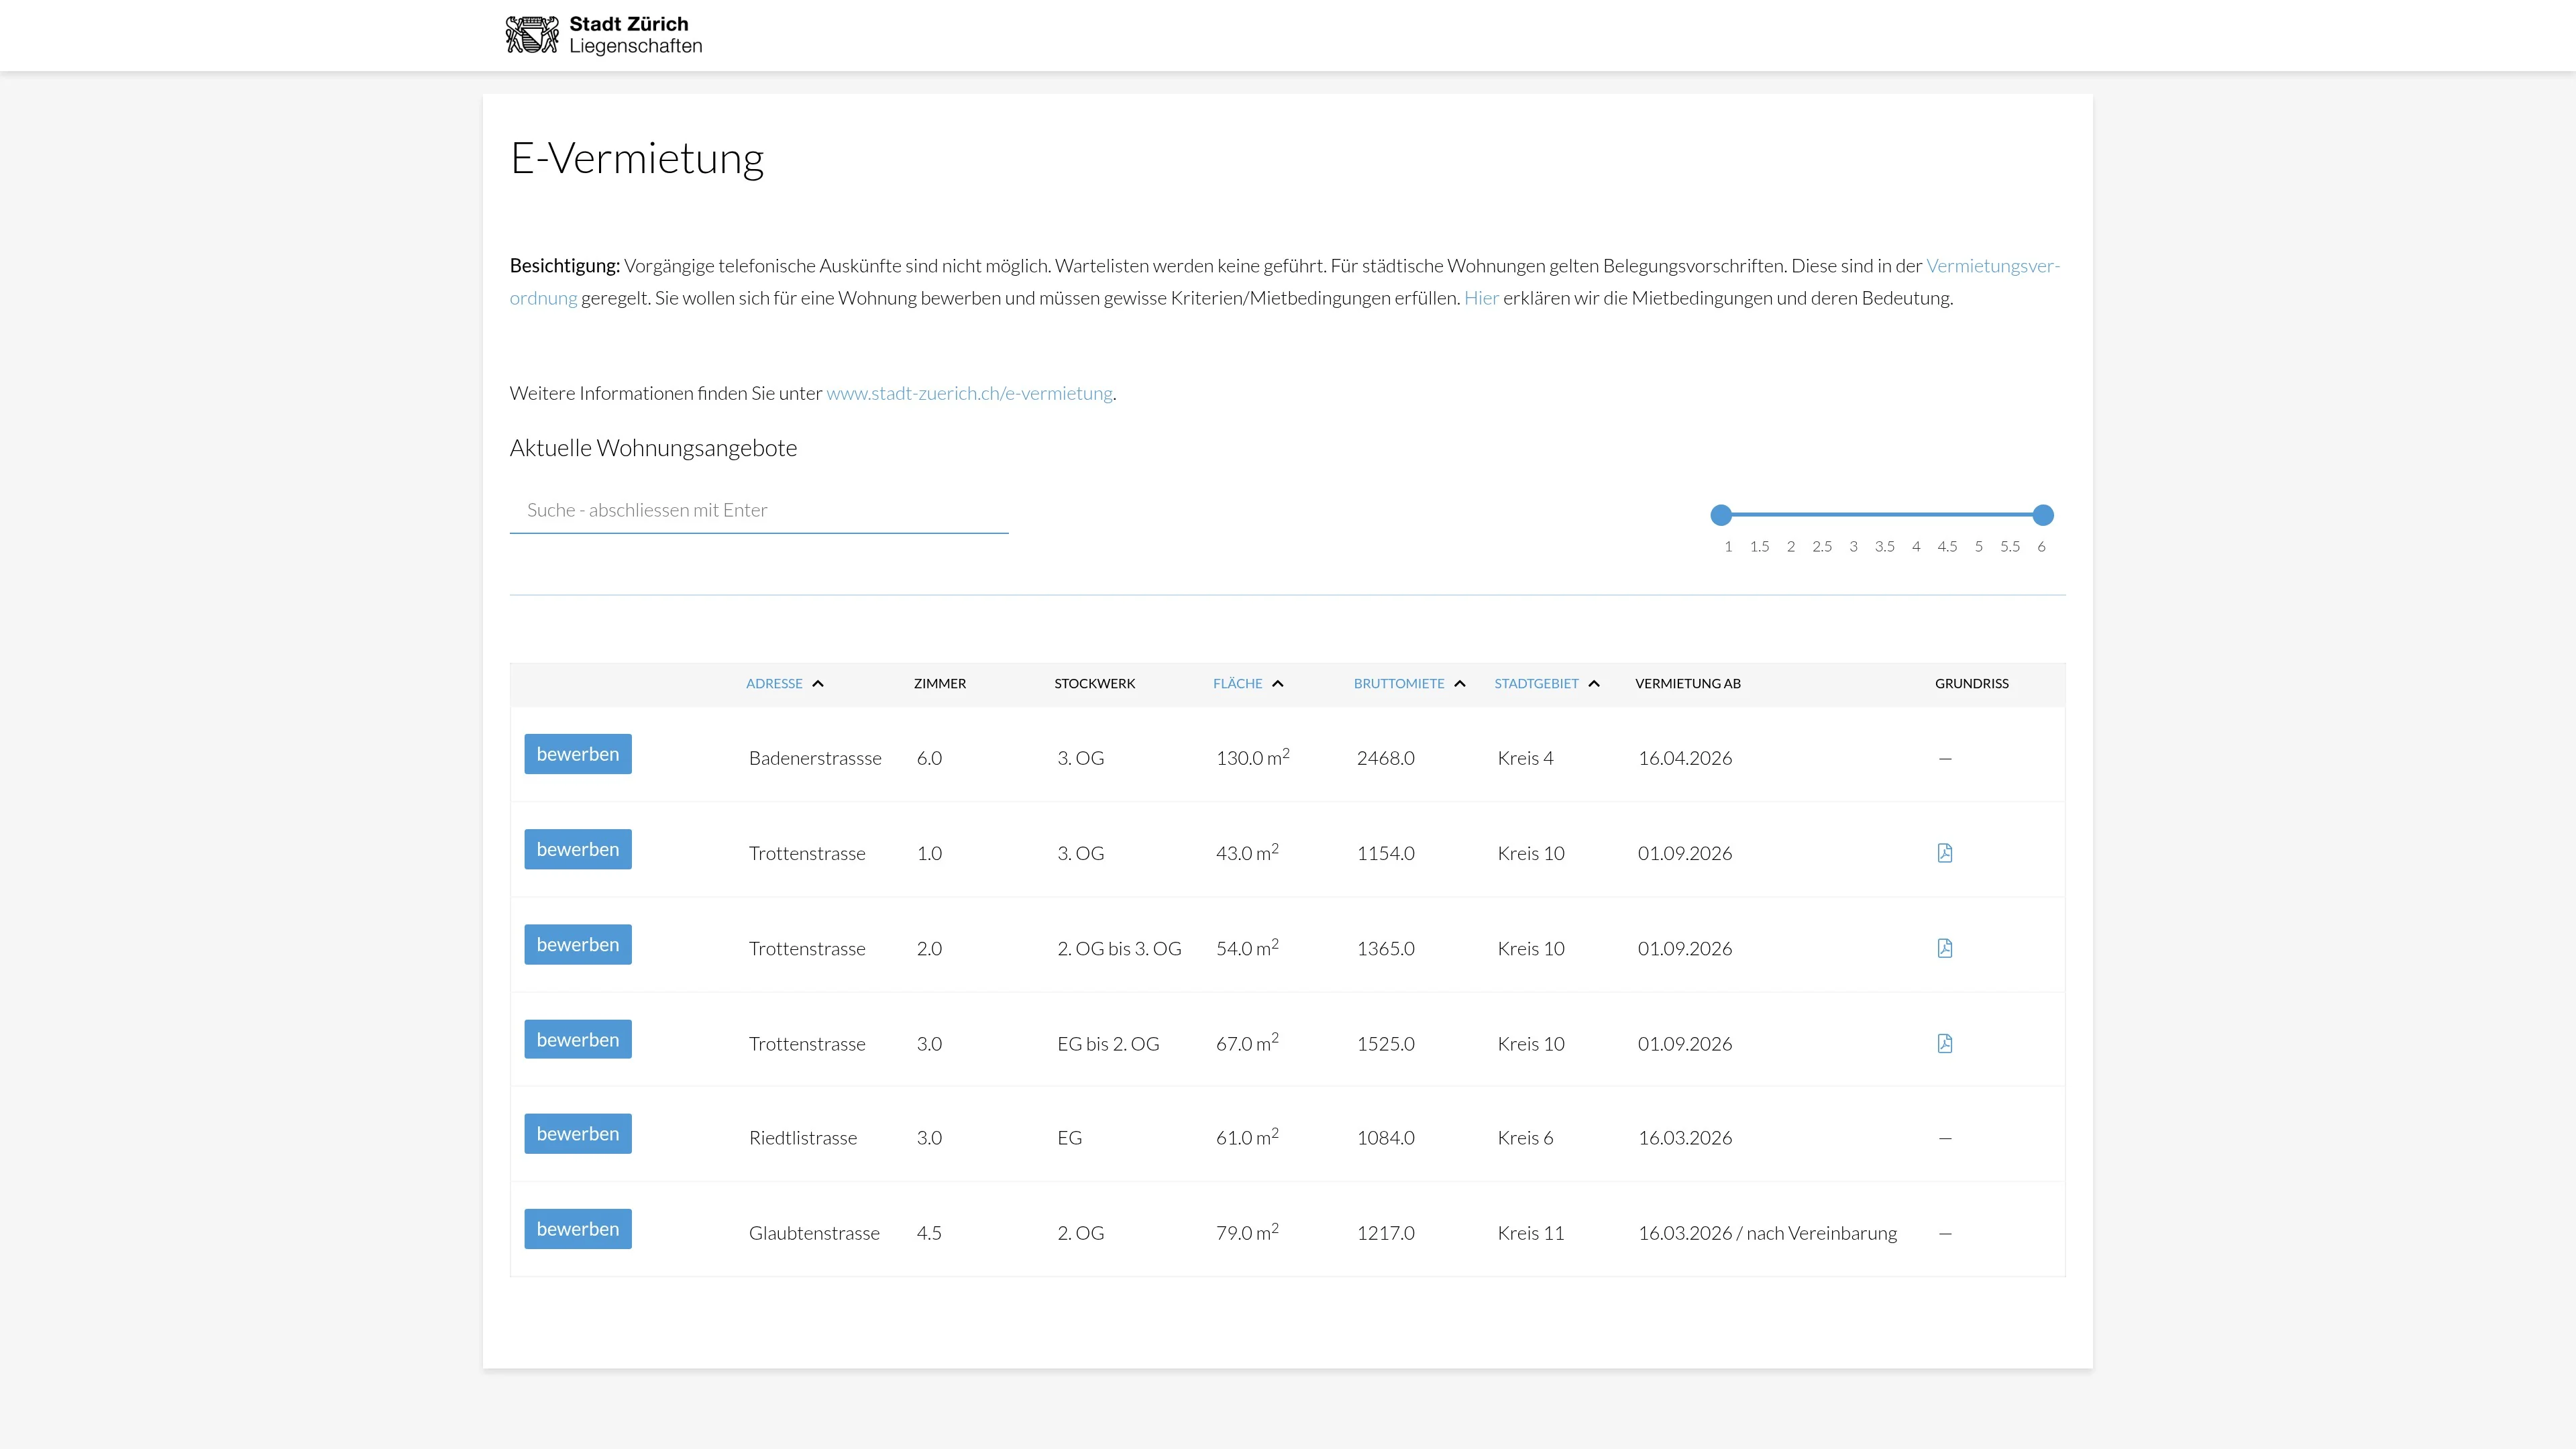Click the Stadt Zürich coat of arms logo
The width and height of the screenshot is (2576, 1449).
531,35
